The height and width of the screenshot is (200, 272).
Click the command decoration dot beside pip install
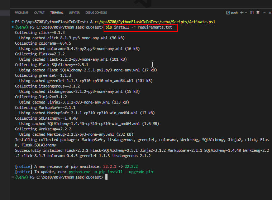click(x=13, y=27)
